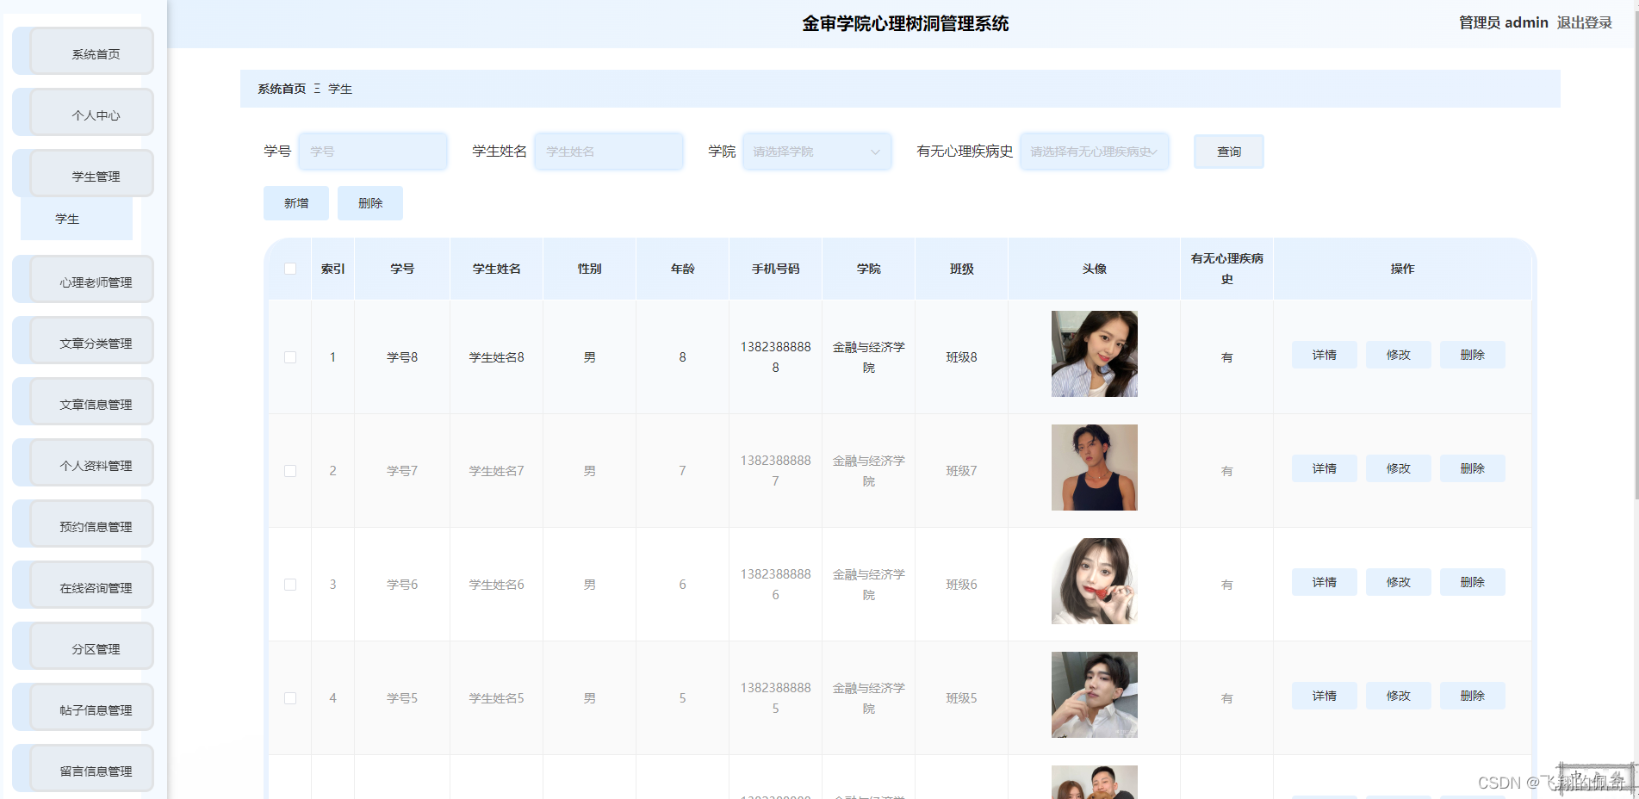The image size is (1639, 799).
Task: Click the 学生姓名 column header
Action: 497,269
